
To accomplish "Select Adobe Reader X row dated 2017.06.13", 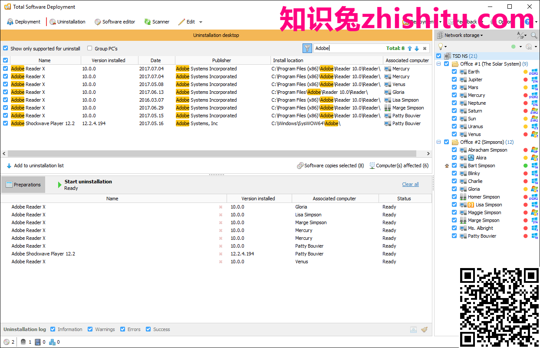I will coord(216,92).
